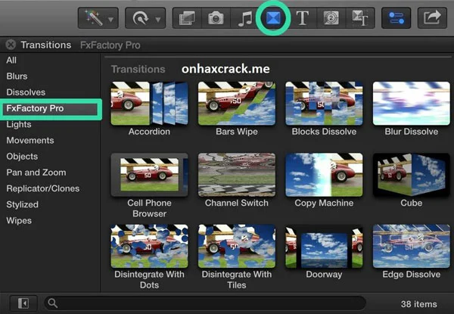Select the Disintegrate With Dots thumbnail
Screen dimensions: 454x314
[x=149, y=246]
